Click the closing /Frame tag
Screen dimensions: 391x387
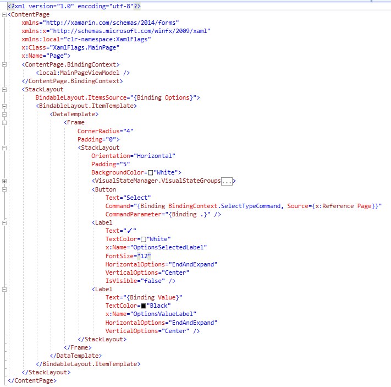pos(78,347)
